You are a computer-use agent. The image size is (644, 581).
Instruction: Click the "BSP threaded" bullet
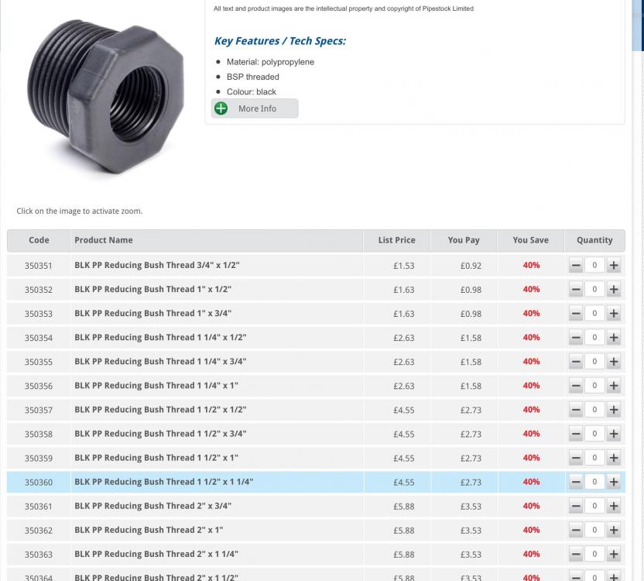(252, 77)
